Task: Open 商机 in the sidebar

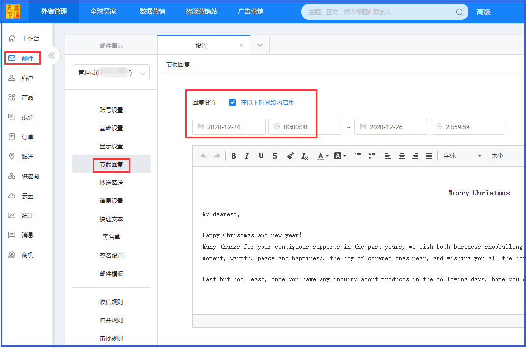Action: 21,255
